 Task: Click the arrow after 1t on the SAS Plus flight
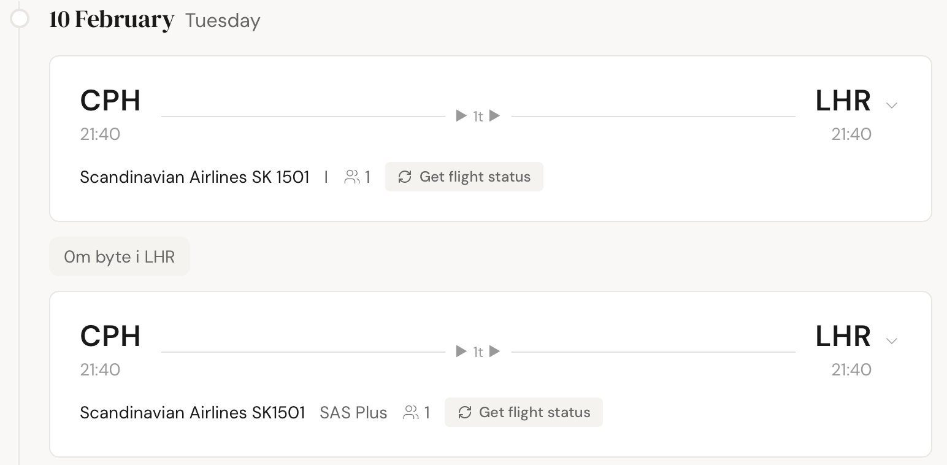coord(495,352)
